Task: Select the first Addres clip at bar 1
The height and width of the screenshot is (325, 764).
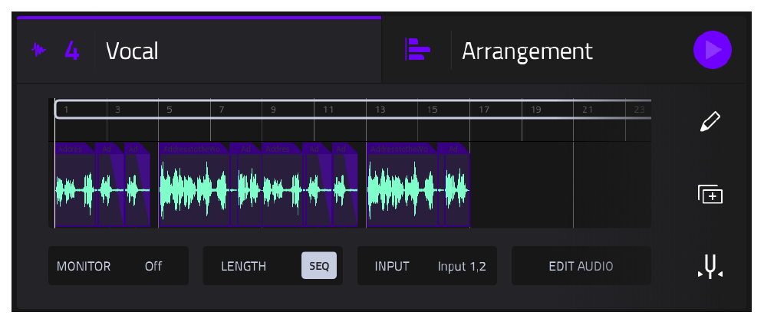Action: pos(74,185)
